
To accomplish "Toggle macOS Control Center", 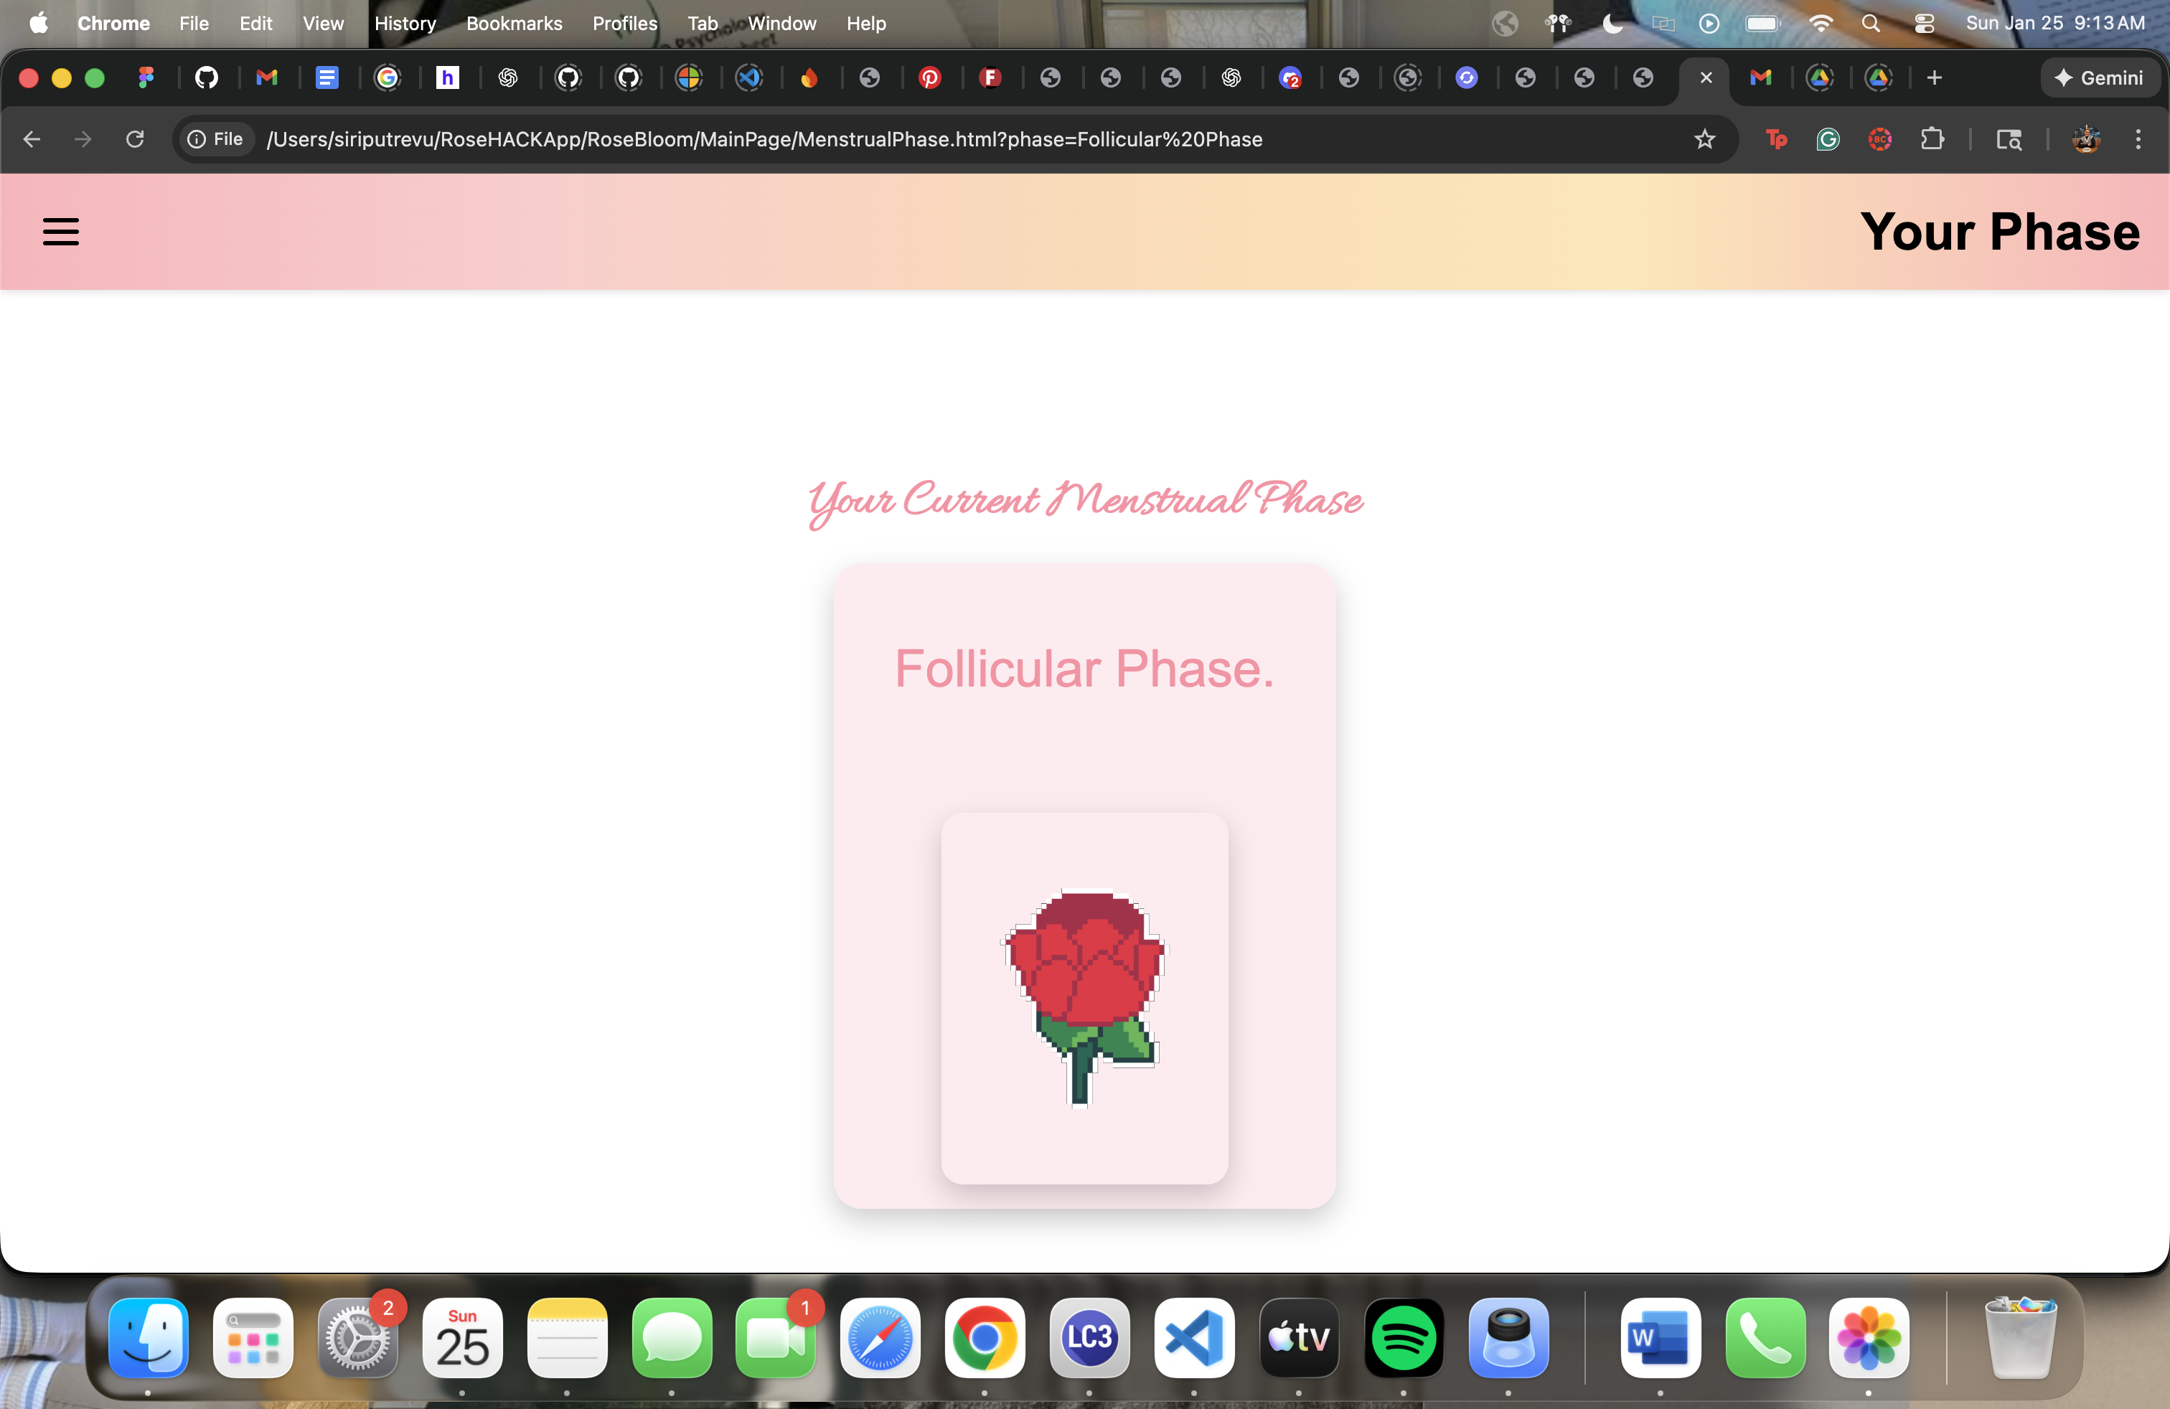I will [1924, 24].
